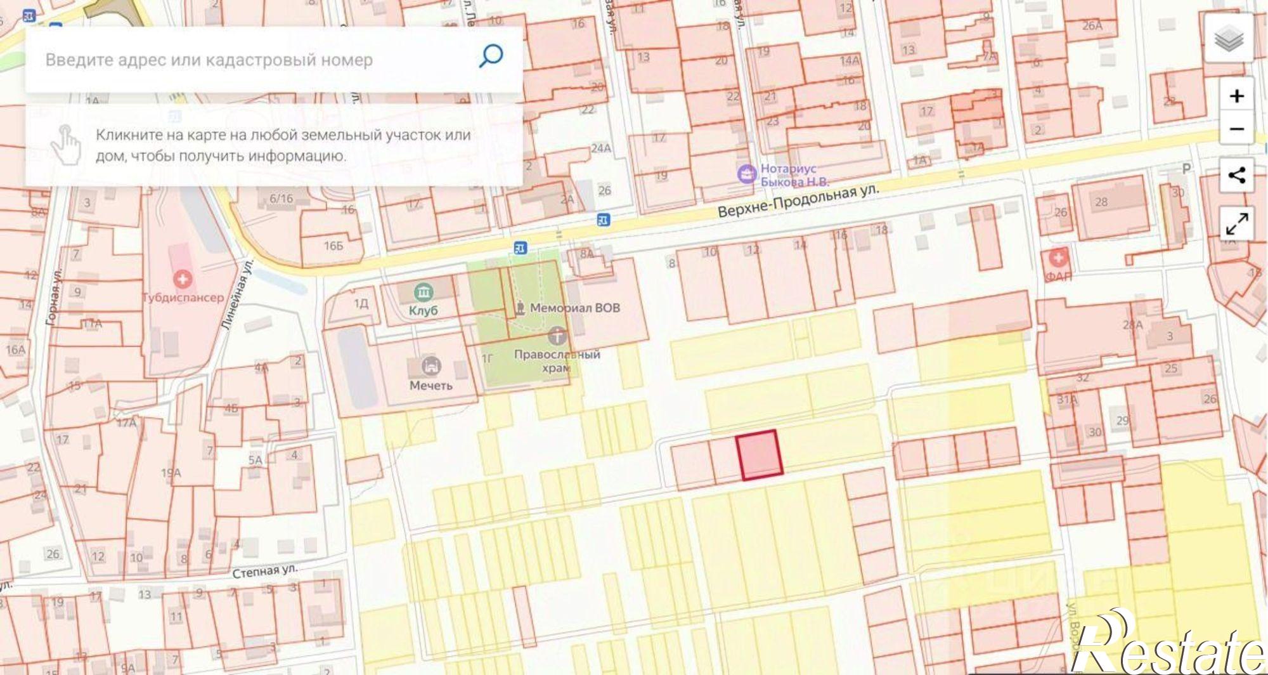The height and width of the screenshot is (675, 1268).
Task: Click the share map icon
Action: [1236, 175]
